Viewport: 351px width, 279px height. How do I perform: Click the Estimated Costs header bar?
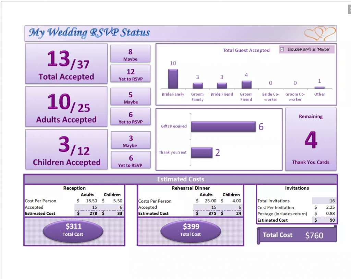pyautogui.click(x=181, y=179)
